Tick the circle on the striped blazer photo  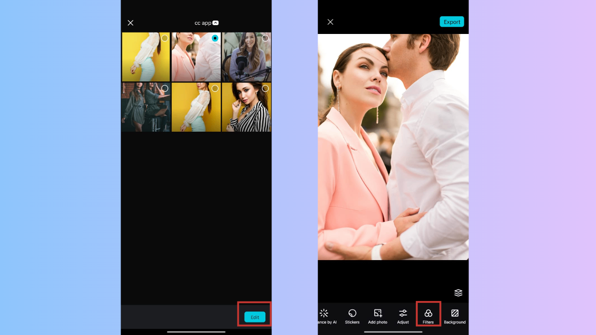tap(265, 88)
